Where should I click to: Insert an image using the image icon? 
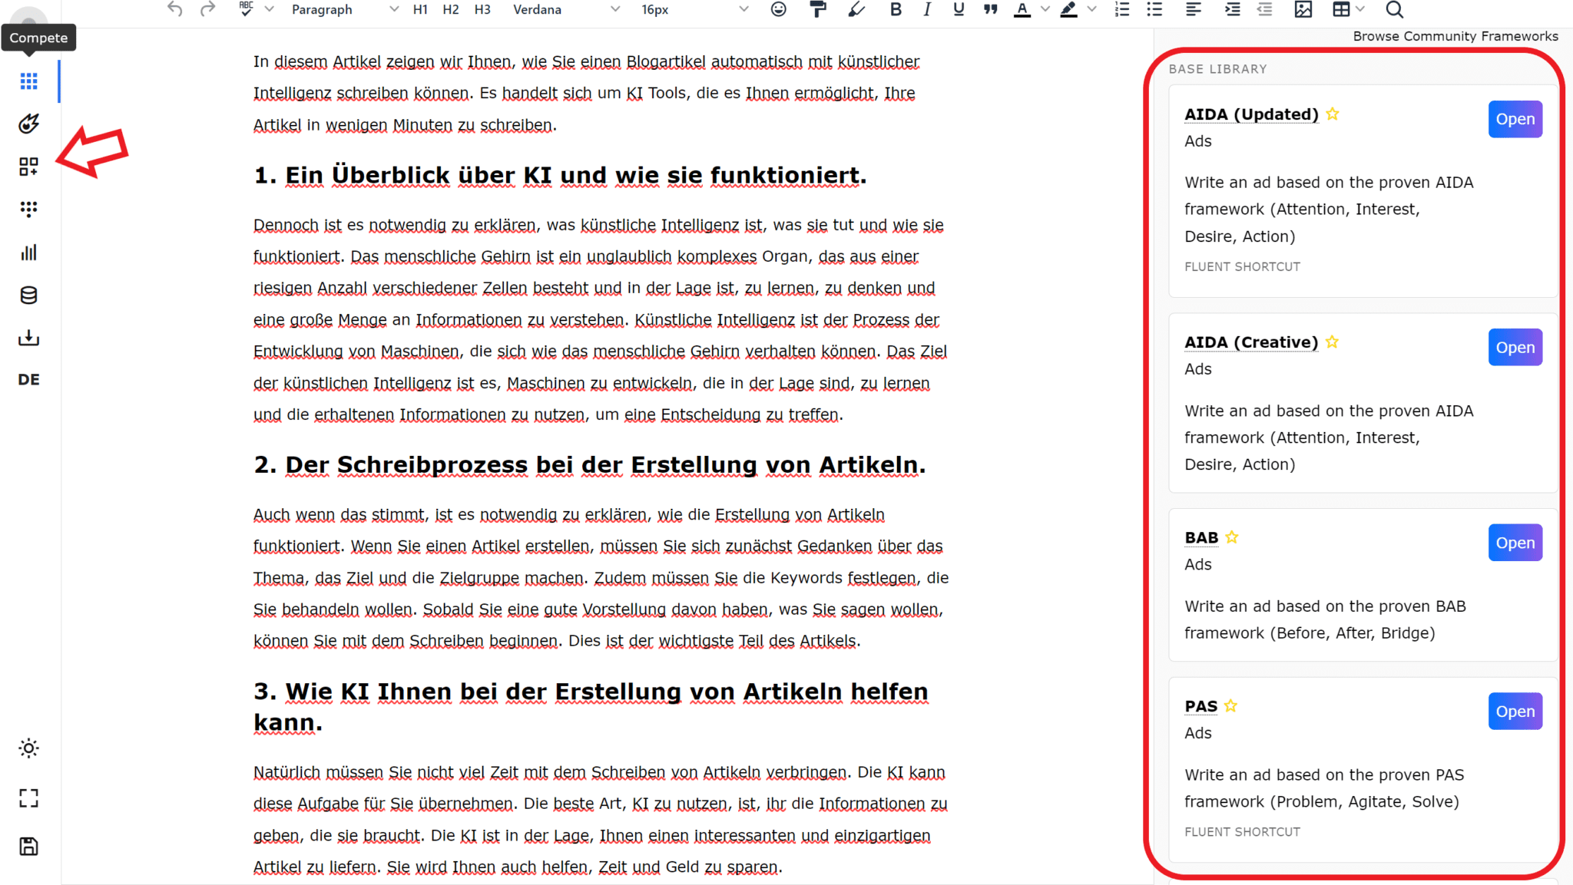click(1303, 10)
